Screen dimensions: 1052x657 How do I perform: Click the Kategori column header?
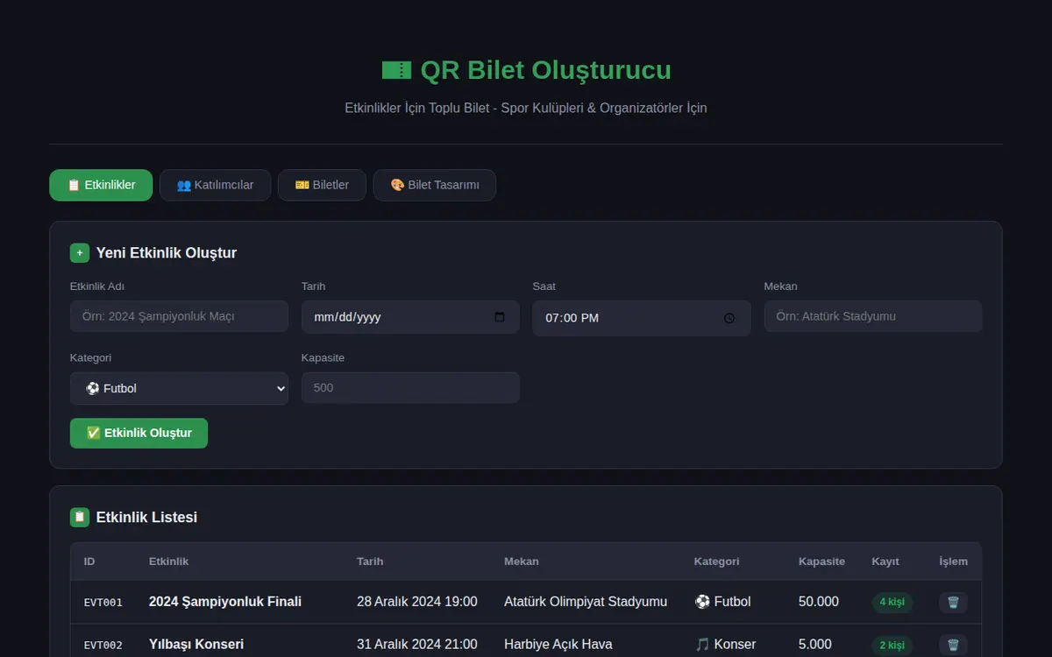717,562
